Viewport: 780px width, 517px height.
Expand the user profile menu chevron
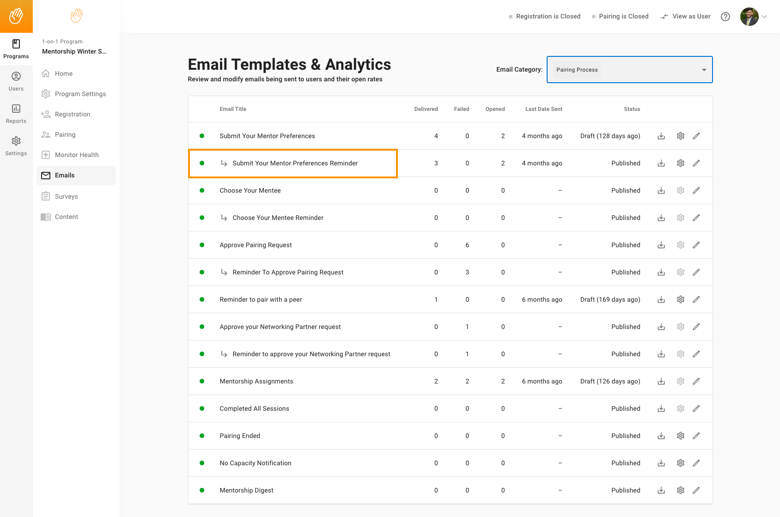(764, 17)
